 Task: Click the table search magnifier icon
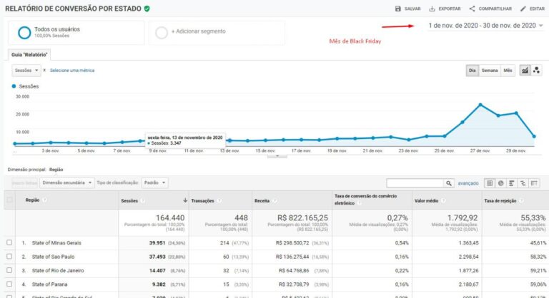tap(449, 183)
